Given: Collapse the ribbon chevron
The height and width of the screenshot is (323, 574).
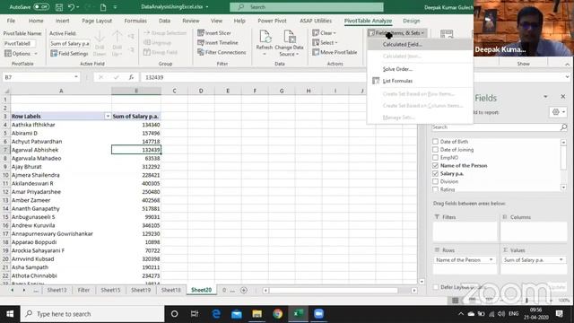Looking at the screenshot, I should pyautogui.click(x=567, y=64).
